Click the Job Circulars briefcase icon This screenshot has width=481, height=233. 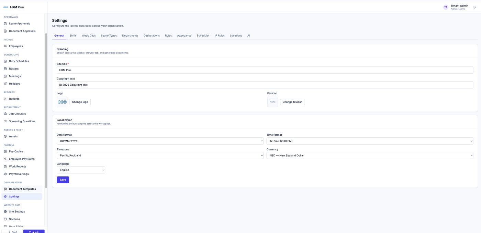[5, 114]
